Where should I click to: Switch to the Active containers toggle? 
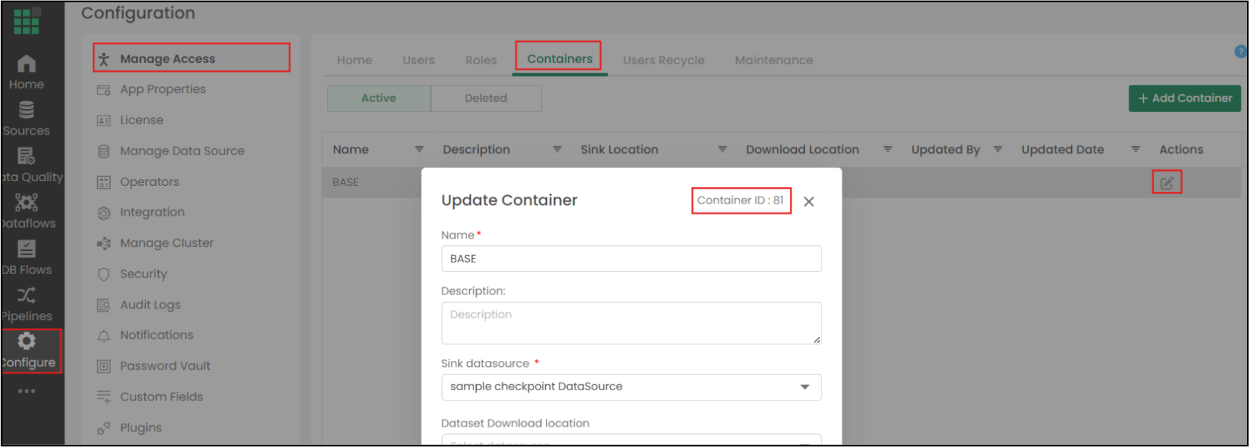[x=378, y=98]
